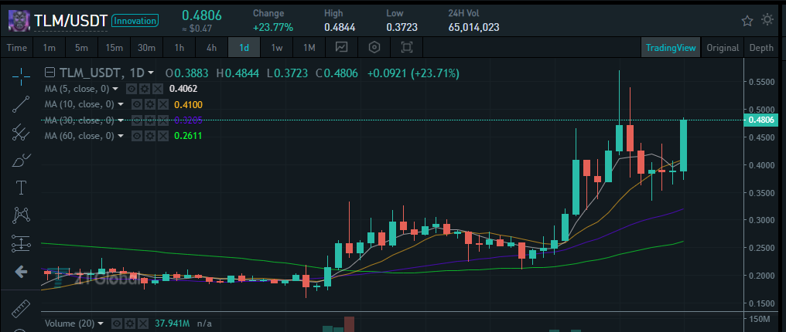Click MA 5 value 0.4062
The image size is (786, 332).
[183, 89]
